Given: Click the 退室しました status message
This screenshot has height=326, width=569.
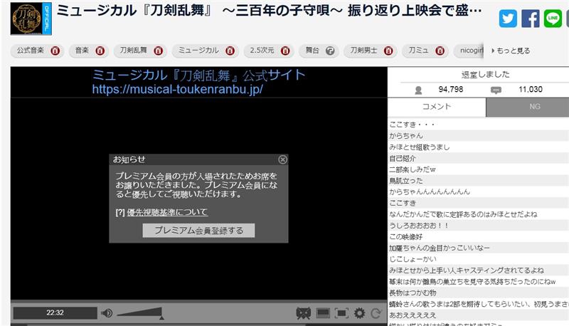Looking at the screenshot, I should click(x=485, y=75).
